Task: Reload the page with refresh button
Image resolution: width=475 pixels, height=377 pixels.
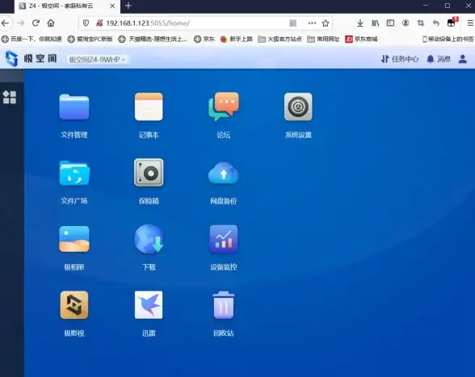Action: click(x=36, y=23)
